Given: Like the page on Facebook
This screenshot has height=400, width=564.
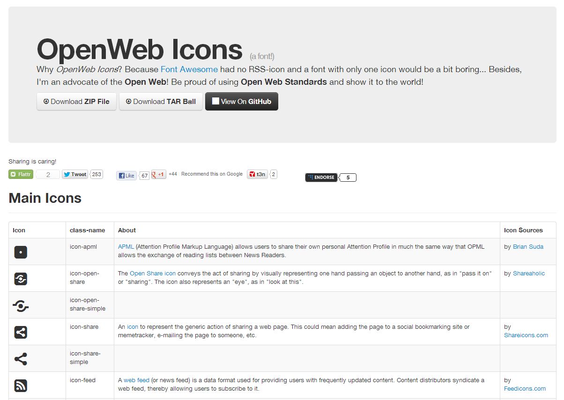Looking at the screenshot, I should pos(126,176).
